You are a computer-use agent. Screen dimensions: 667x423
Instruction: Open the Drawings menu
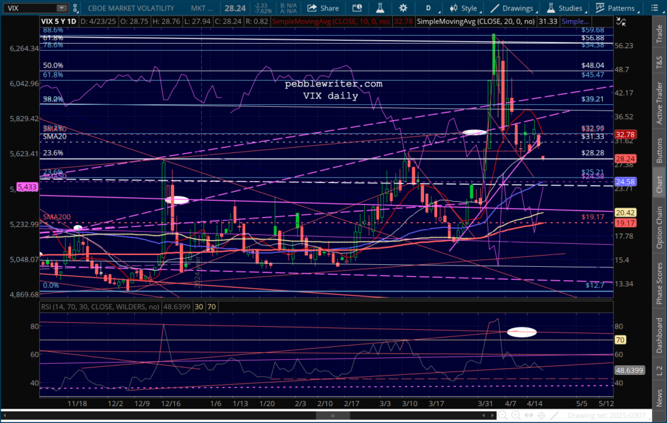(512, 8)
